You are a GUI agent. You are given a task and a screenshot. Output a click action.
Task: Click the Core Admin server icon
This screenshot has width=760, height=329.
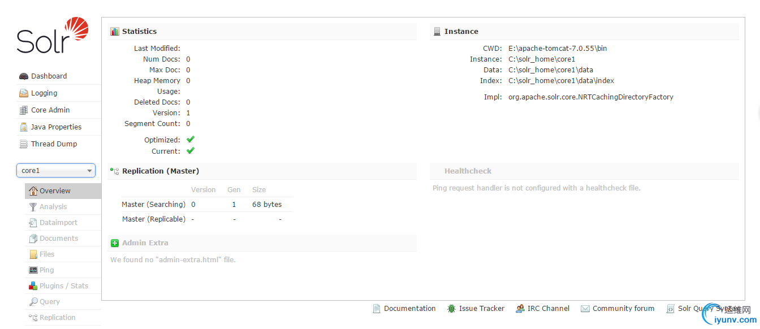24,110
